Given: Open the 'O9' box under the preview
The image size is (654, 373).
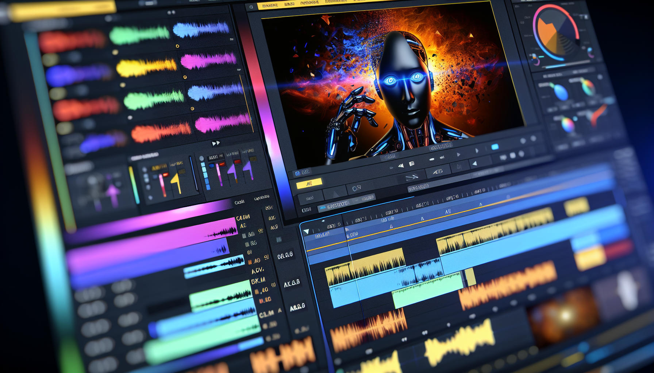Looking at the screenshot, I should pos(357,188).
